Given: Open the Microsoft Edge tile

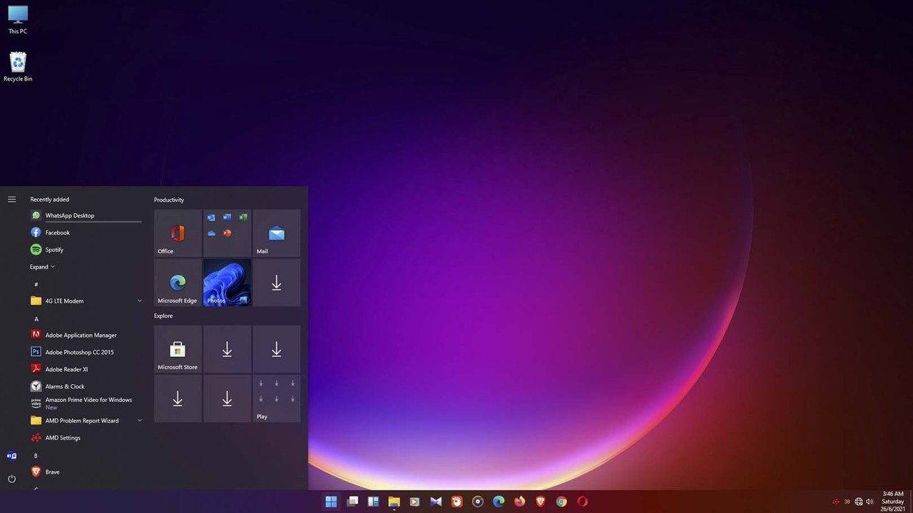Looking at the screenshot, I should point(178,282).
